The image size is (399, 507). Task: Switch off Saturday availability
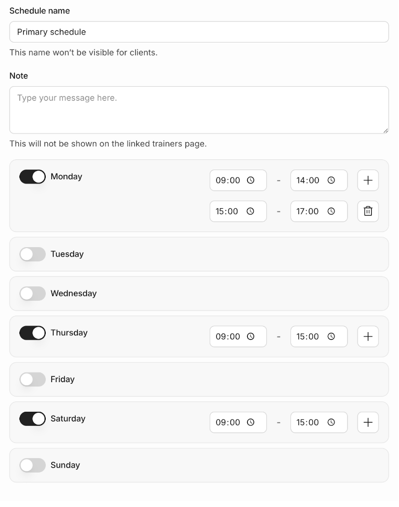point(32,419)
